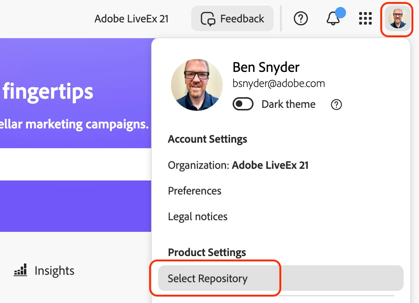Click the profile avatar in the top bar
This screenshot has height=303, width=419.
(398, 19)
